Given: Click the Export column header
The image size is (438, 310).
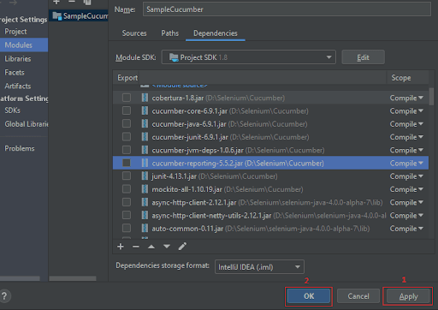Looking at the screenshot, I should [x=127, y=78].
